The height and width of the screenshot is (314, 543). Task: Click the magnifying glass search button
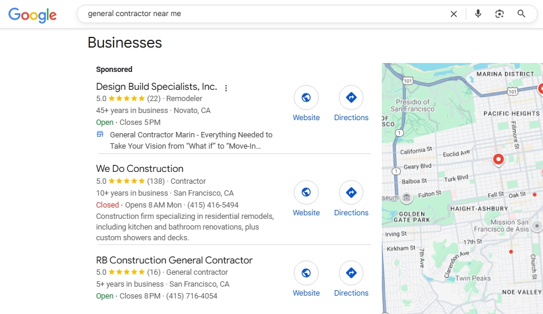(x=521, y=14)
